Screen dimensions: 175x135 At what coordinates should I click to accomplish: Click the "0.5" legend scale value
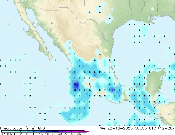tap(10, 134)
